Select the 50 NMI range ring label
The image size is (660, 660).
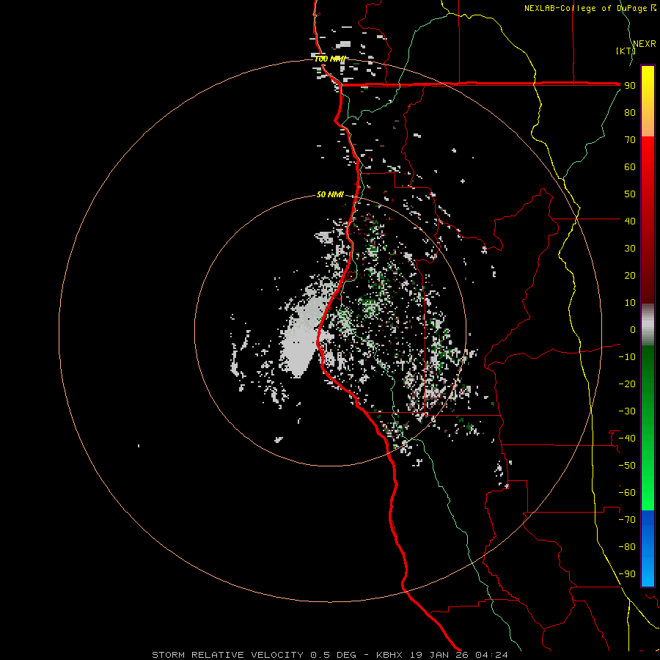click(330, 194)
